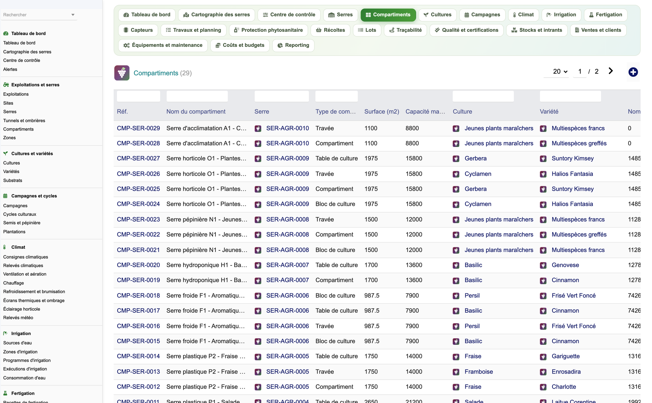Screen dimensions: 652x403
Task: Click the serre icon in row CMP-SER-0023
Action: click(x=258, y=220)
